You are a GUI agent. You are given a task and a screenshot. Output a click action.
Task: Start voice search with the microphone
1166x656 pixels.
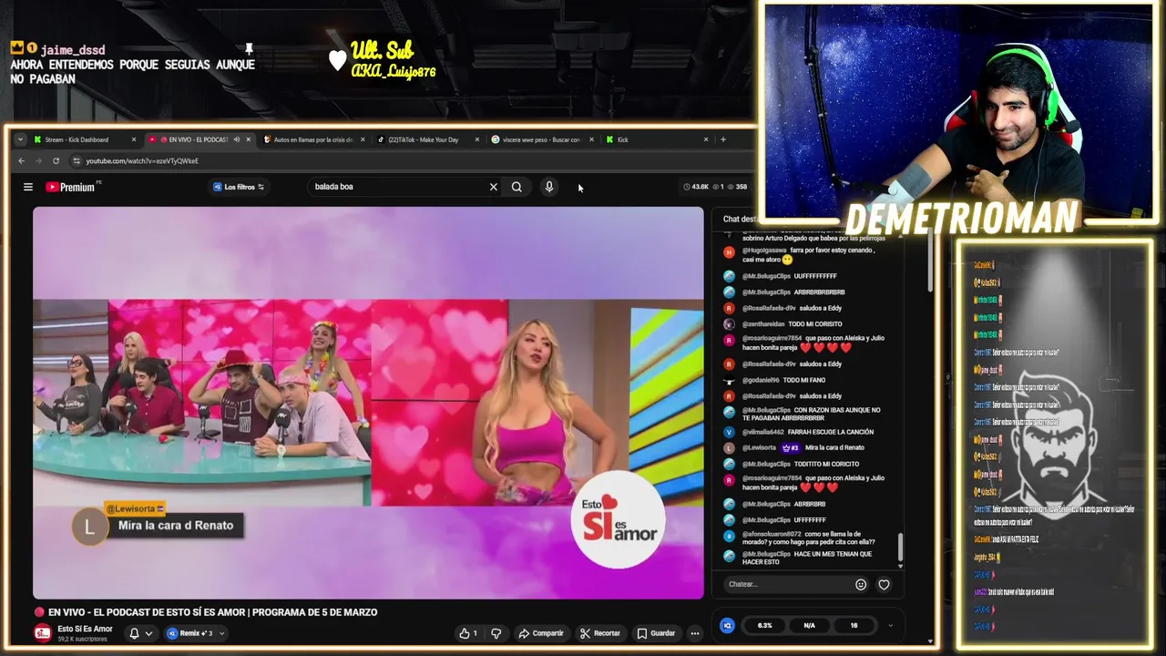pyautogui.click(x=548, y=187)
